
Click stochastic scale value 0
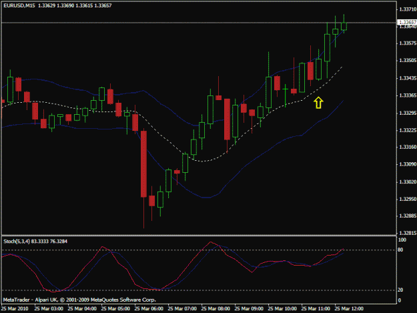click(x=400, y=300)
